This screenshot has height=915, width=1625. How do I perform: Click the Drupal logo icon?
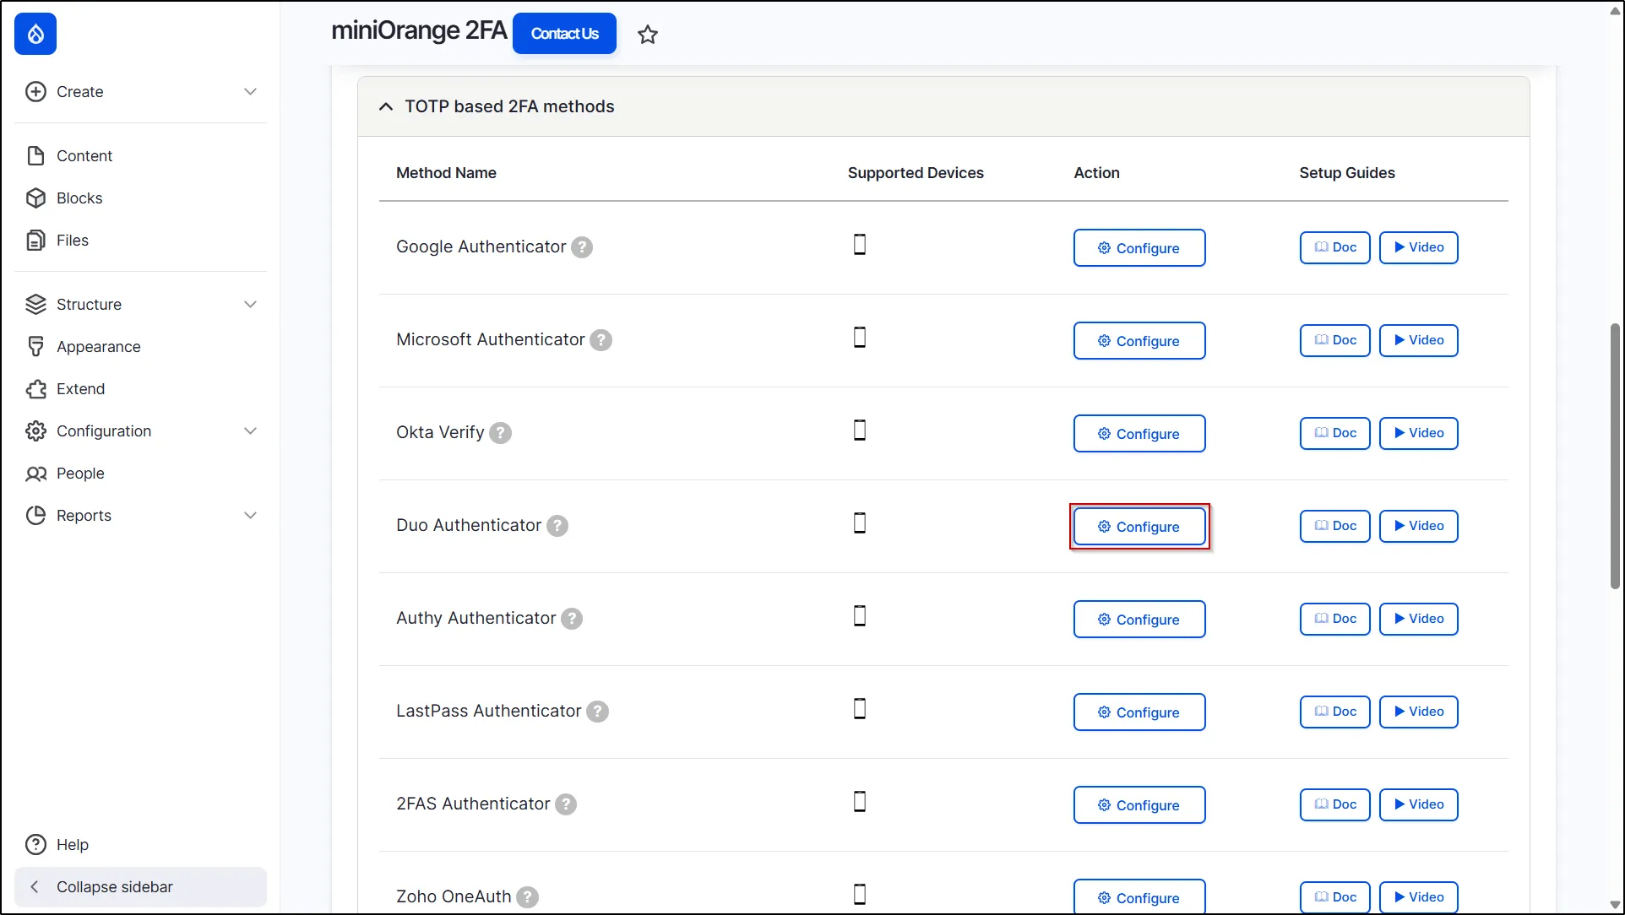[35, 34]
